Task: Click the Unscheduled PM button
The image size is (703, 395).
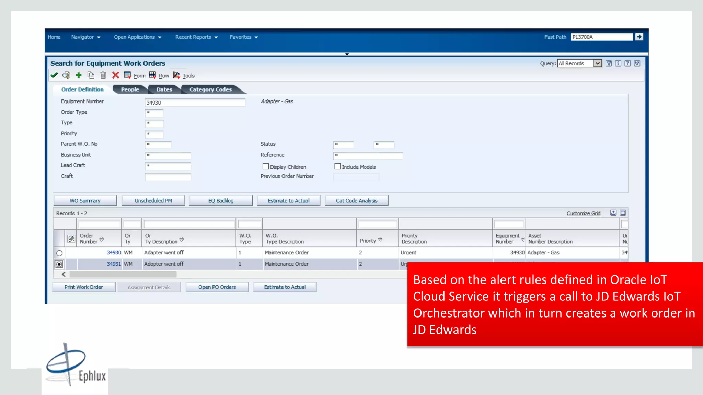Action: [153, 201]
